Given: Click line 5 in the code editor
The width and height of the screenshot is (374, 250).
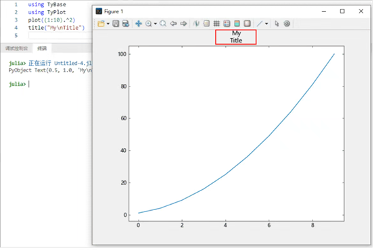Looking at the screenshot, I should coord(60,36).
